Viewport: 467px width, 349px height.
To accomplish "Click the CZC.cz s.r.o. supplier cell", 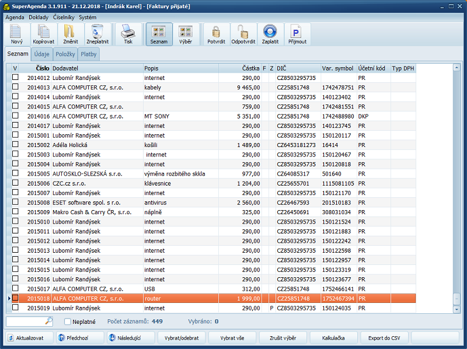I will [97, 183].
